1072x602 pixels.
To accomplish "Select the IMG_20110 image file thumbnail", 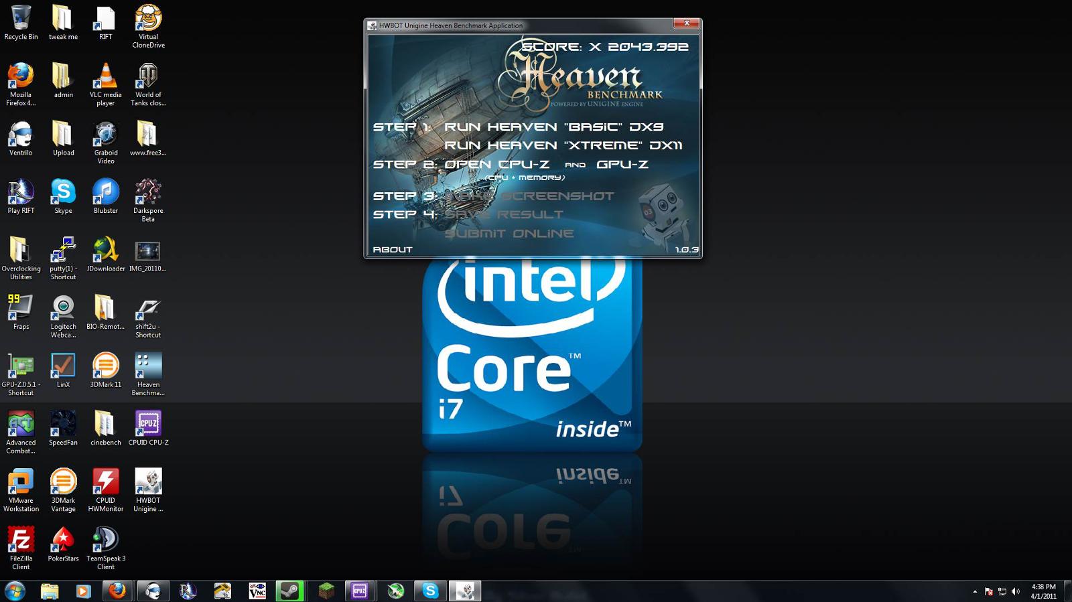I will 148,254.
